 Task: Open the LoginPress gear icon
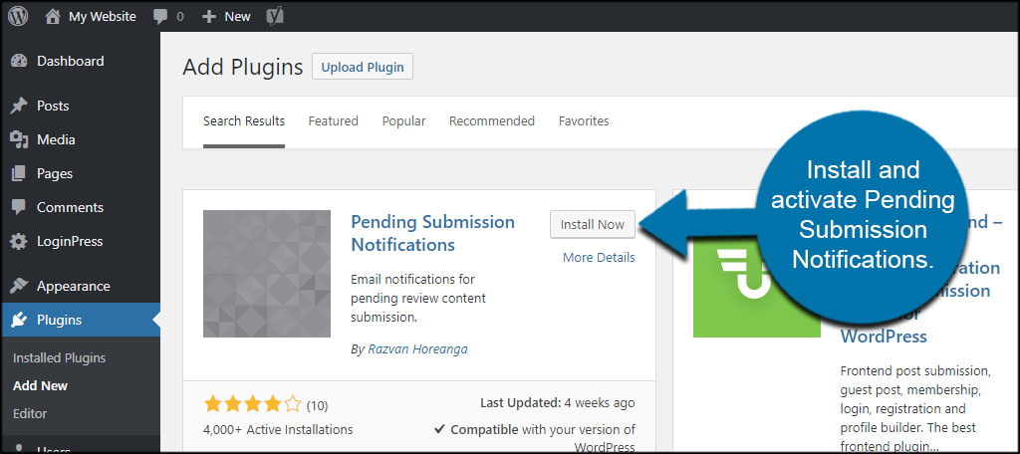point(19,241)
